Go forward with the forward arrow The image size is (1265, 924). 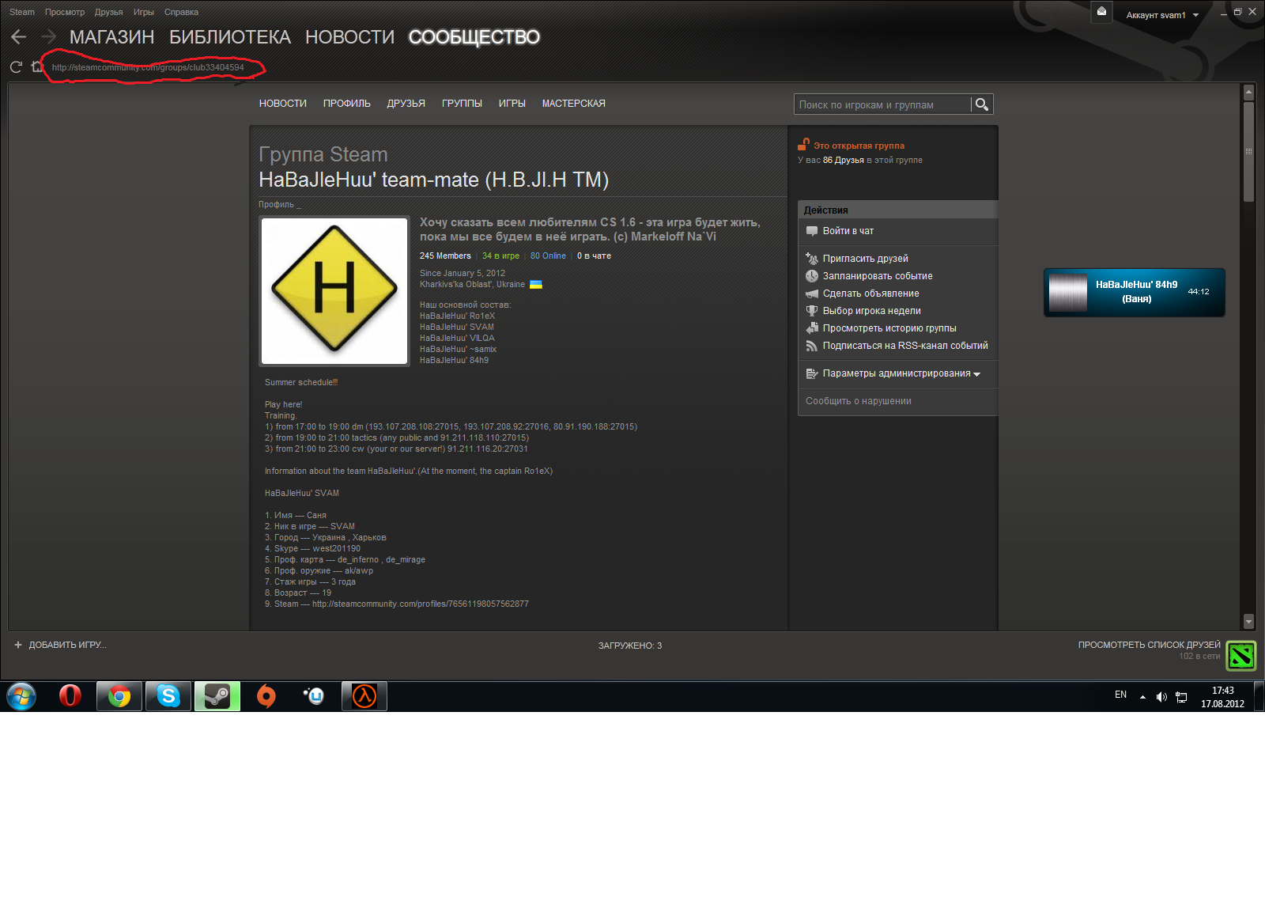click(49, 36)
